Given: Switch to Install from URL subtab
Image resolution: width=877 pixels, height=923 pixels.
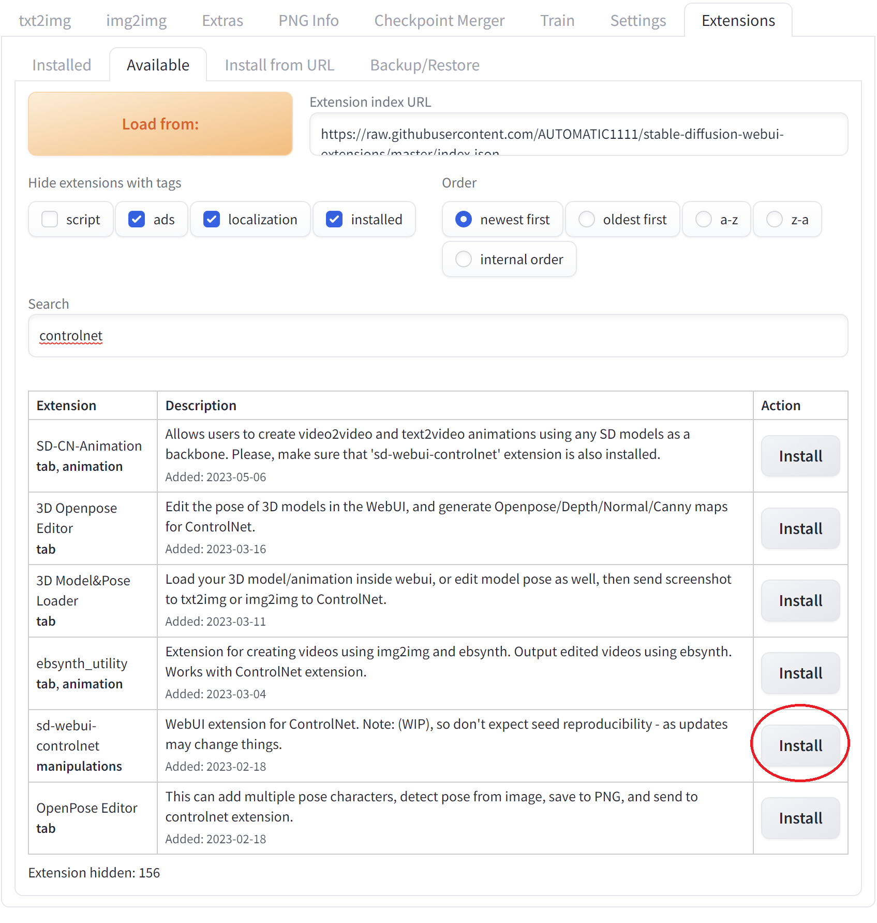Looking at the screenshot, I should tap(279, 65).
